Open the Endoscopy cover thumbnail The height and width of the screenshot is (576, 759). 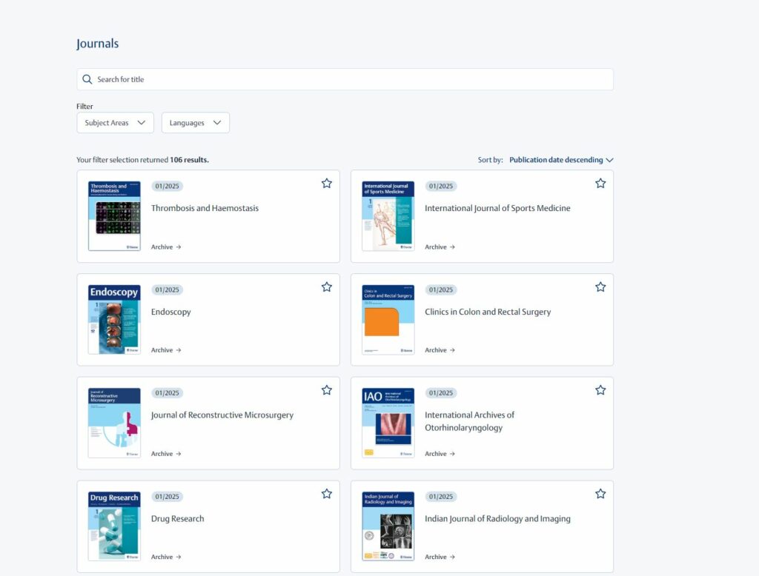114,319
